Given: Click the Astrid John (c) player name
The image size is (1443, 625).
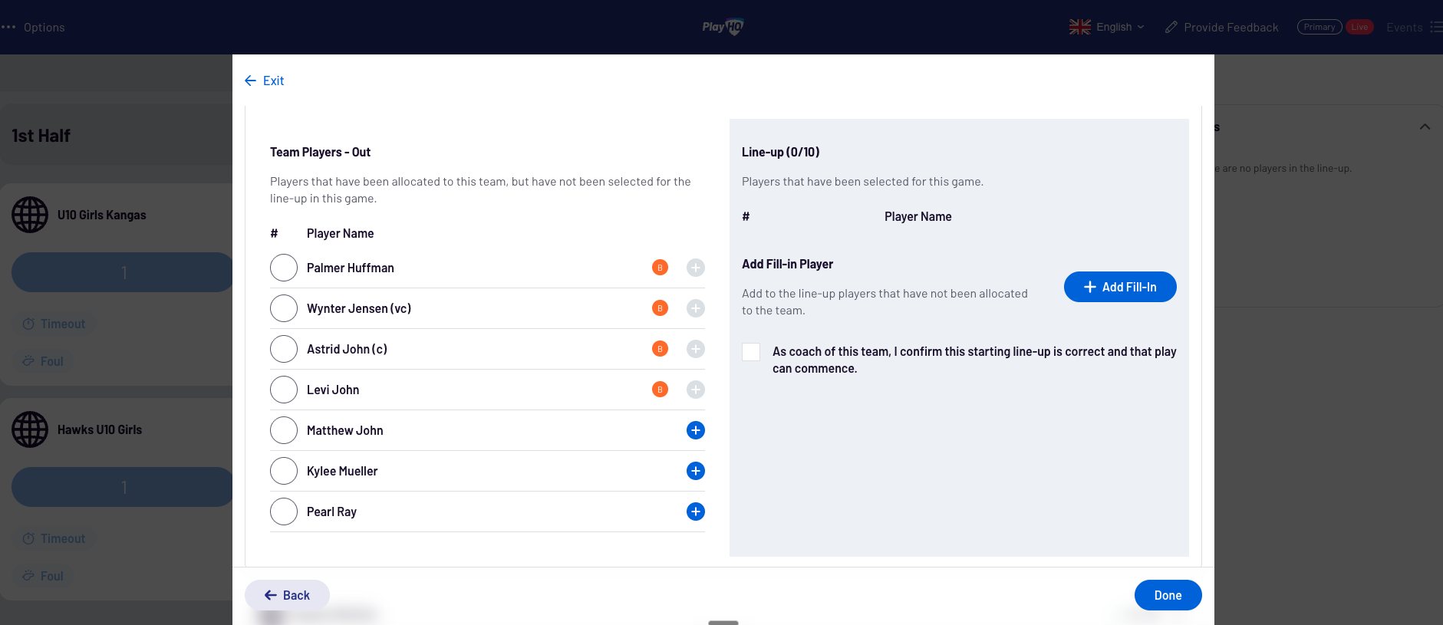Looking at the screenshot, I should (347, 349).
